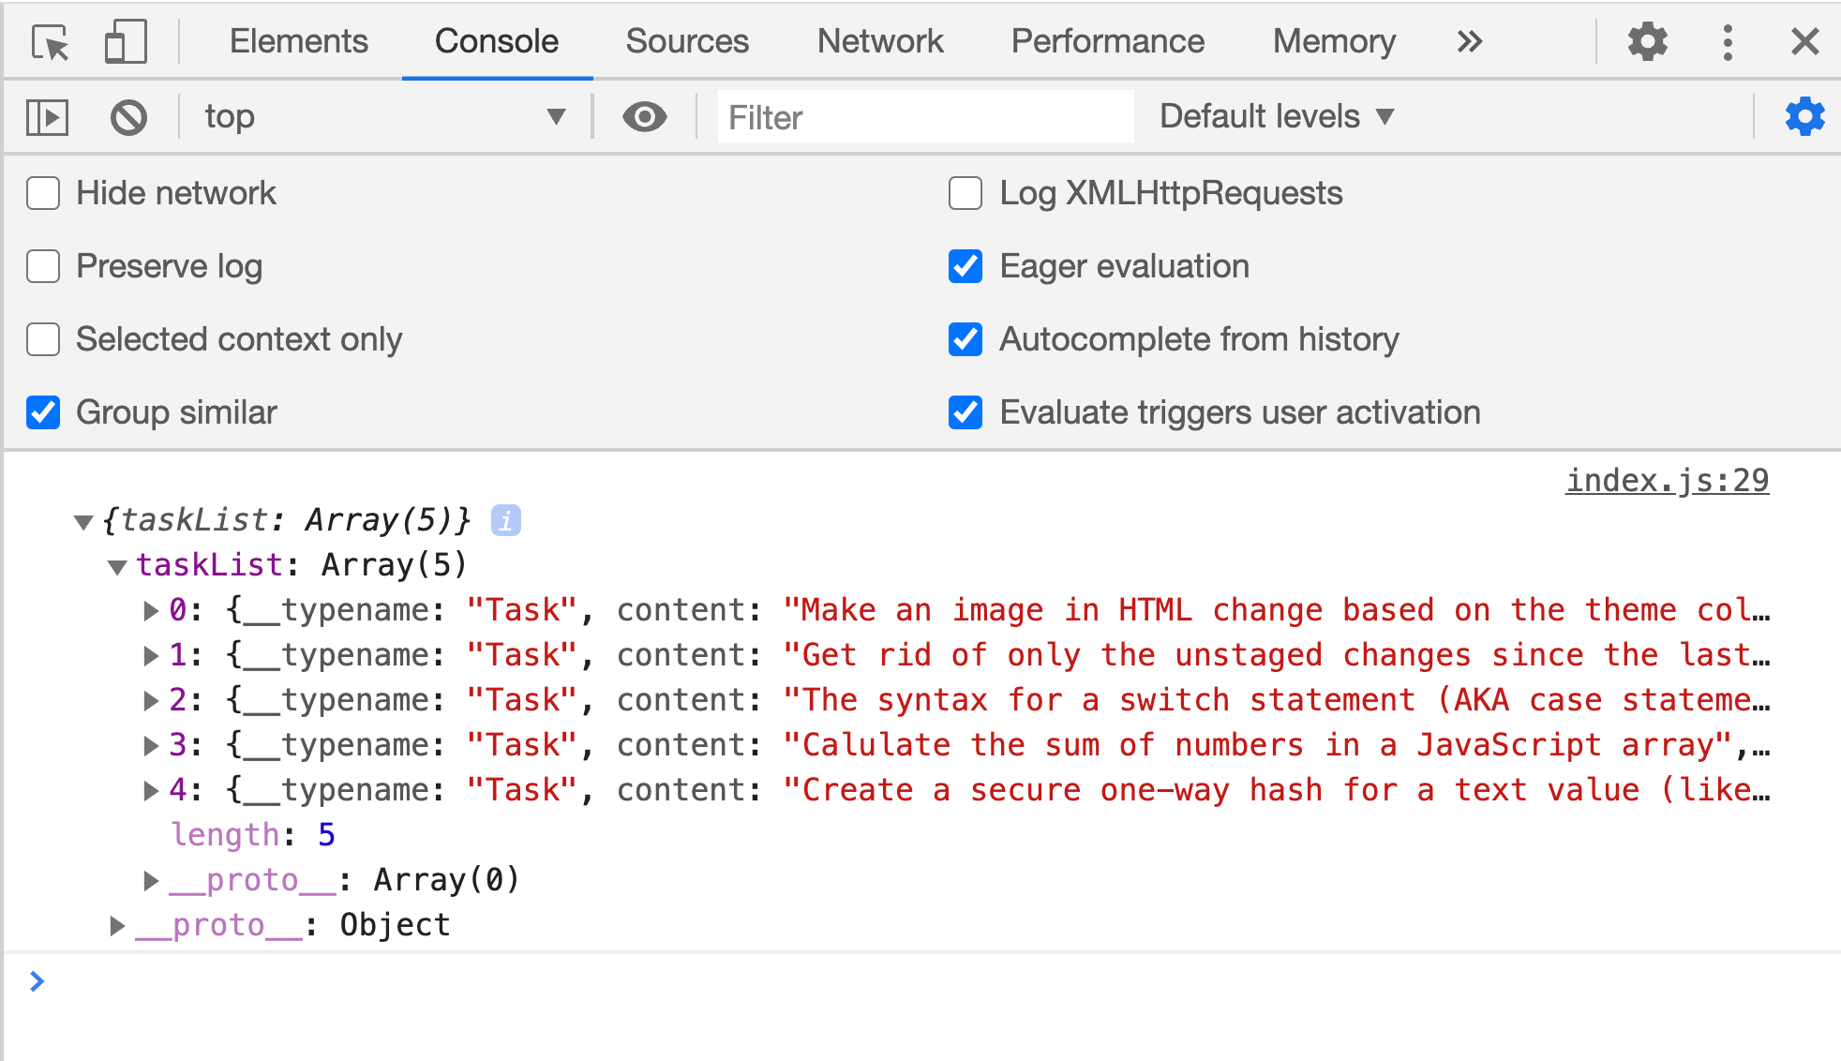Uncheck the Group similar checkbox
This screenshot has width=1841, height=1061.
(x=43, y=412)
